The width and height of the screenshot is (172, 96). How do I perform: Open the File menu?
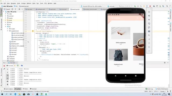tap(2, 3)
